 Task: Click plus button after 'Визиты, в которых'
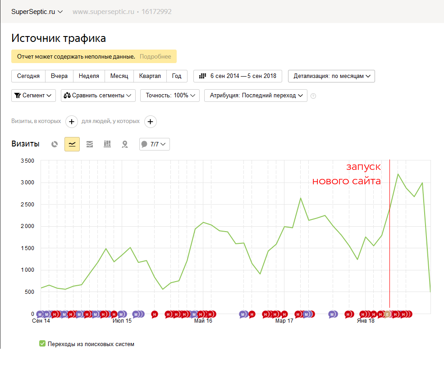(71, 122)
